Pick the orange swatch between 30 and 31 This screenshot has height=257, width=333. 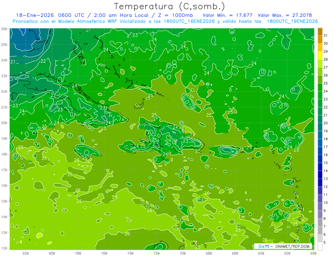coord(320,40)
